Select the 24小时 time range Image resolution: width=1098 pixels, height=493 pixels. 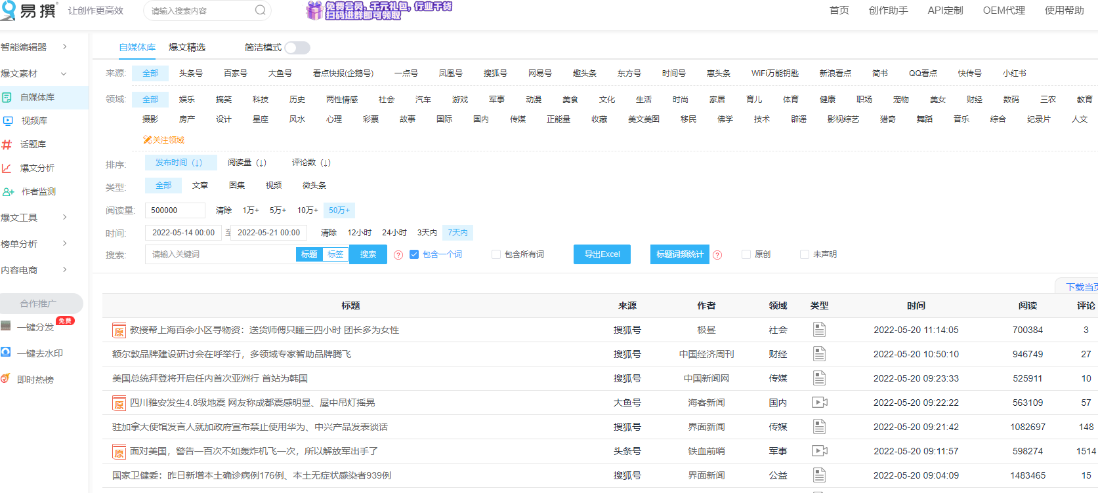coord(394,233)
